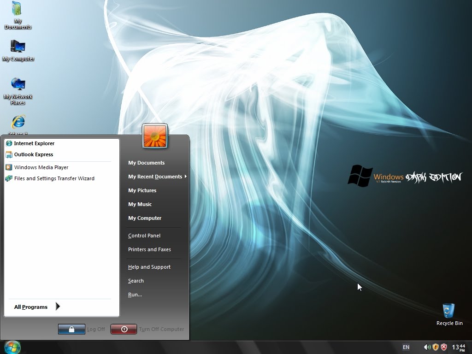The image size is (472, 354).
Task: Open the Security Center shield in the tray
Action: (x=435, y=347)
